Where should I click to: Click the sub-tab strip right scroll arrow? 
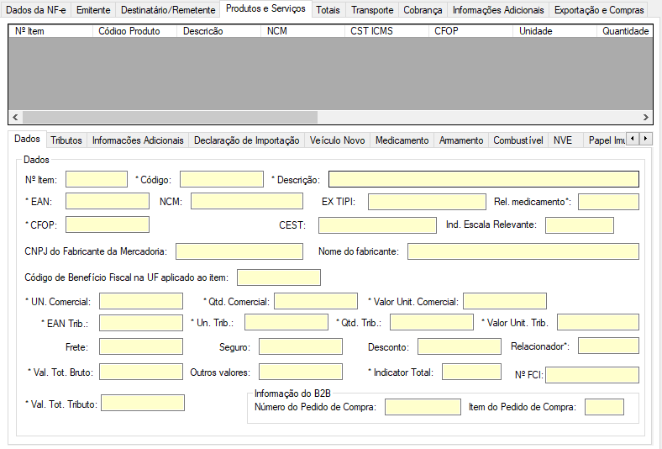(x=645, y=139)
